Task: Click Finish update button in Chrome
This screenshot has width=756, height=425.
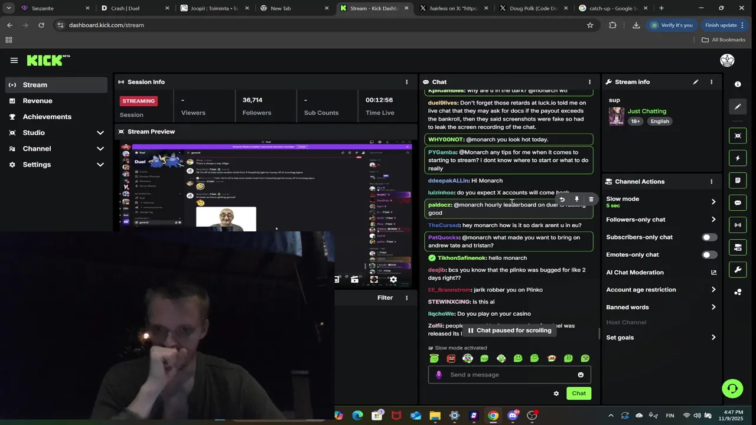Action: (724, 25)
